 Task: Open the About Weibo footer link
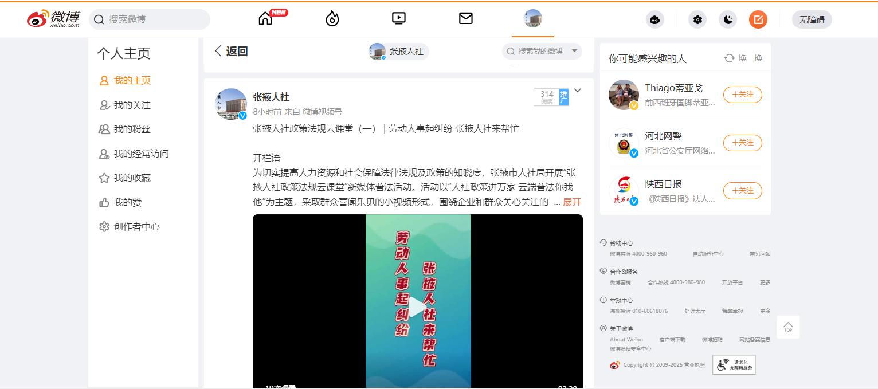[626, 340]
